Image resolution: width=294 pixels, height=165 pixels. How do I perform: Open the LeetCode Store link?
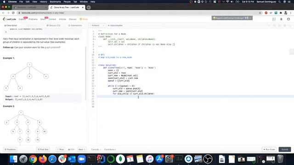(84, 19)
